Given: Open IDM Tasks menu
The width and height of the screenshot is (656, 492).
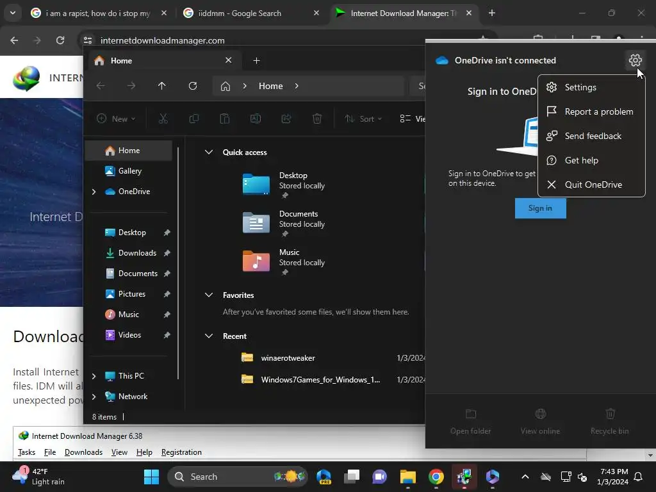Looking at the screenshot, I should 26,452.
